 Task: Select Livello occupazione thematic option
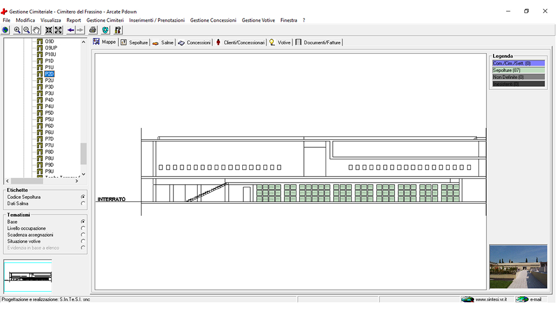83,228
